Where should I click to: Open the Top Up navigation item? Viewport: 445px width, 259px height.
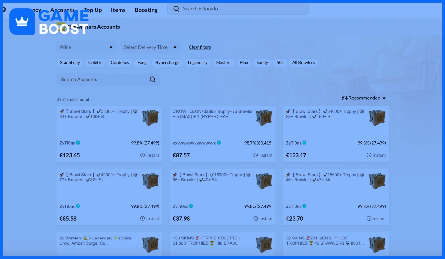(93, 10)
